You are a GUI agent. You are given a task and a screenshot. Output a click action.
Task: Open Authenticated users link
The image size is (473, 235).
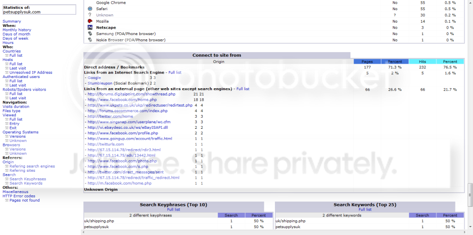tap(21, 77)
